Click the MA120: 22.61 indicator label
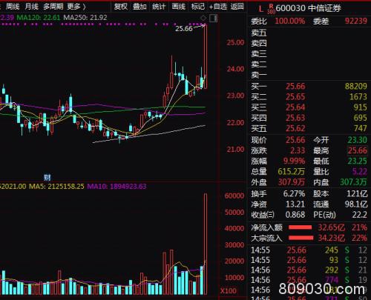 (x=39, y=18)
